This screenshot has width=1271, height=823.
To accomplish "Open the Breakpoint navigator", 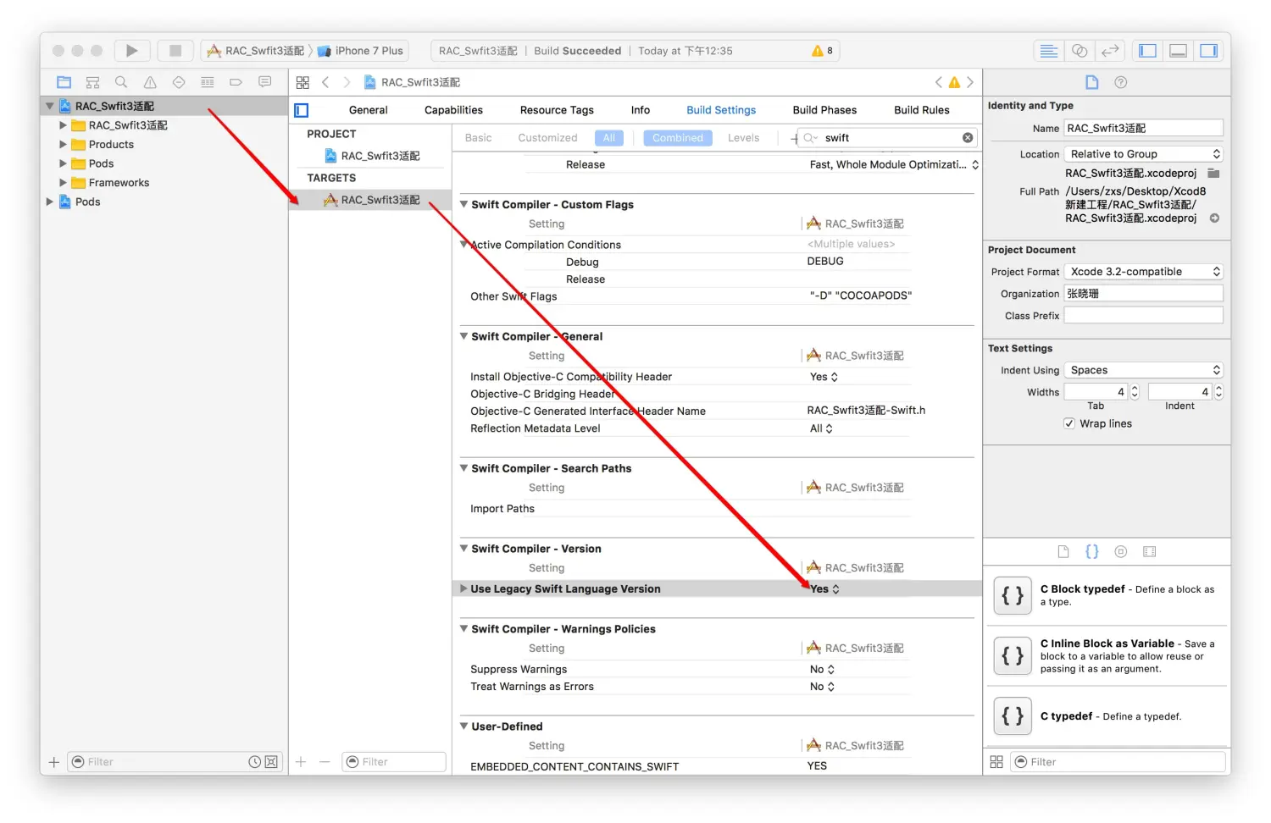I will pyautogui.click(x=236, y=82).
